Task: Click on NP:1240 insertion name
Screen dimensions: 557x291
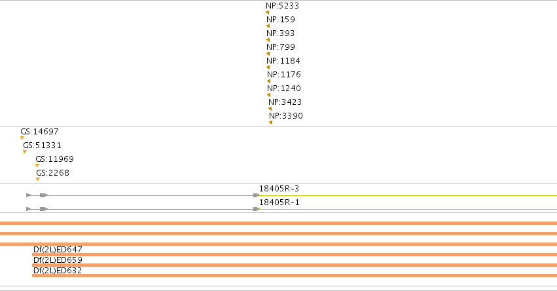Action: [x=284, y=88]
